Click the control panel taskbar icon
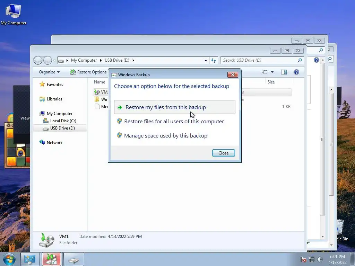The height and width of the screenshot is (266, 355). pyautogui.click(x=30, y=259)
